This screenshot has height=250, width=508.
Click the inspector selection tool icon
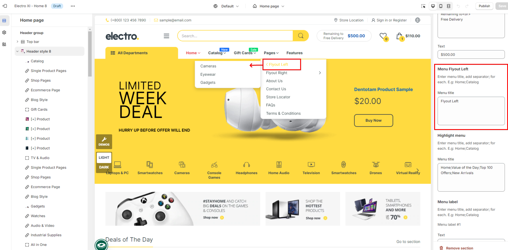[x=423, y=6]
